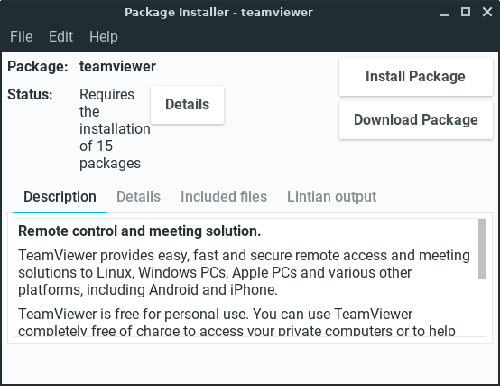Open the Edit menu
Viewport: 500px width, 386px height.
tap(60, 36)
